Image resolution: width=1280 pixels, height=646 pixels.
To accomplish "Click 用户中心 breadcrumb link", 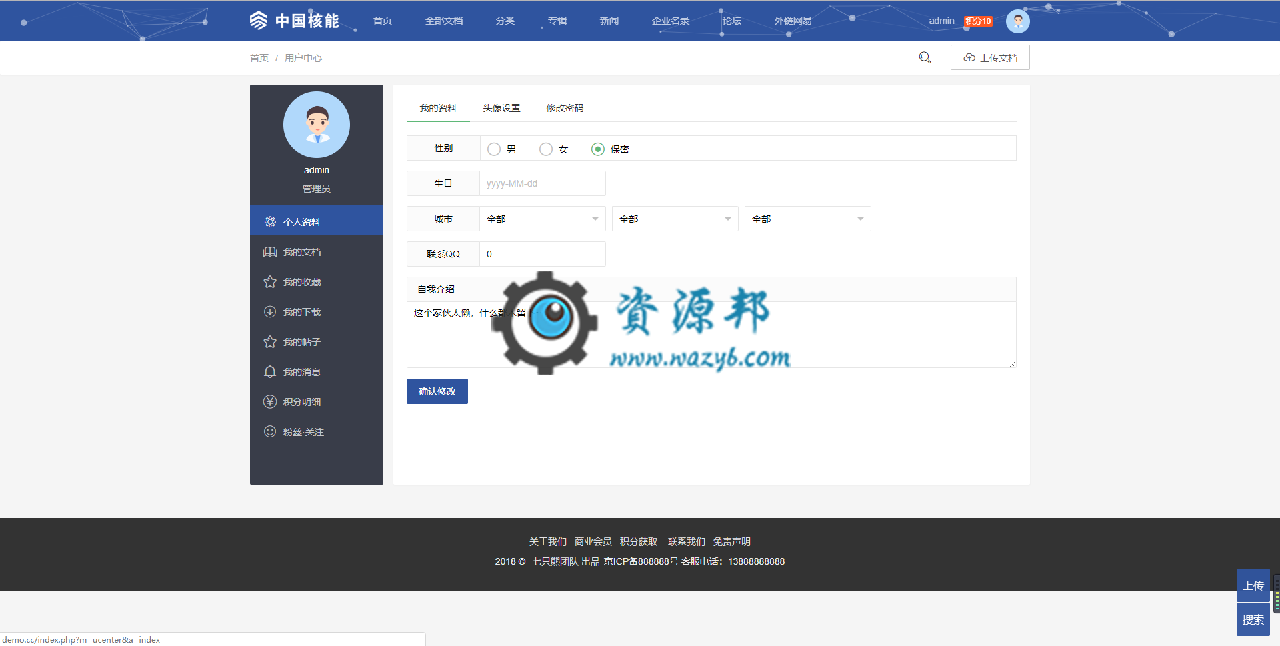I will [x=303, y=58].
